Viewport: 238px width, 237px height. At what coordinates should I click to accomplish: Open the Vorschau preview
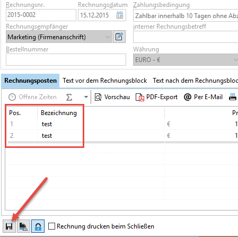pos(112,97)
